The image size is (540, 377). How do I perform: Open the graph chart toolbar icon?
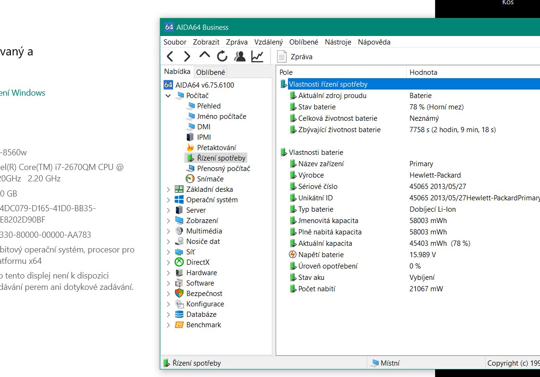257,57
